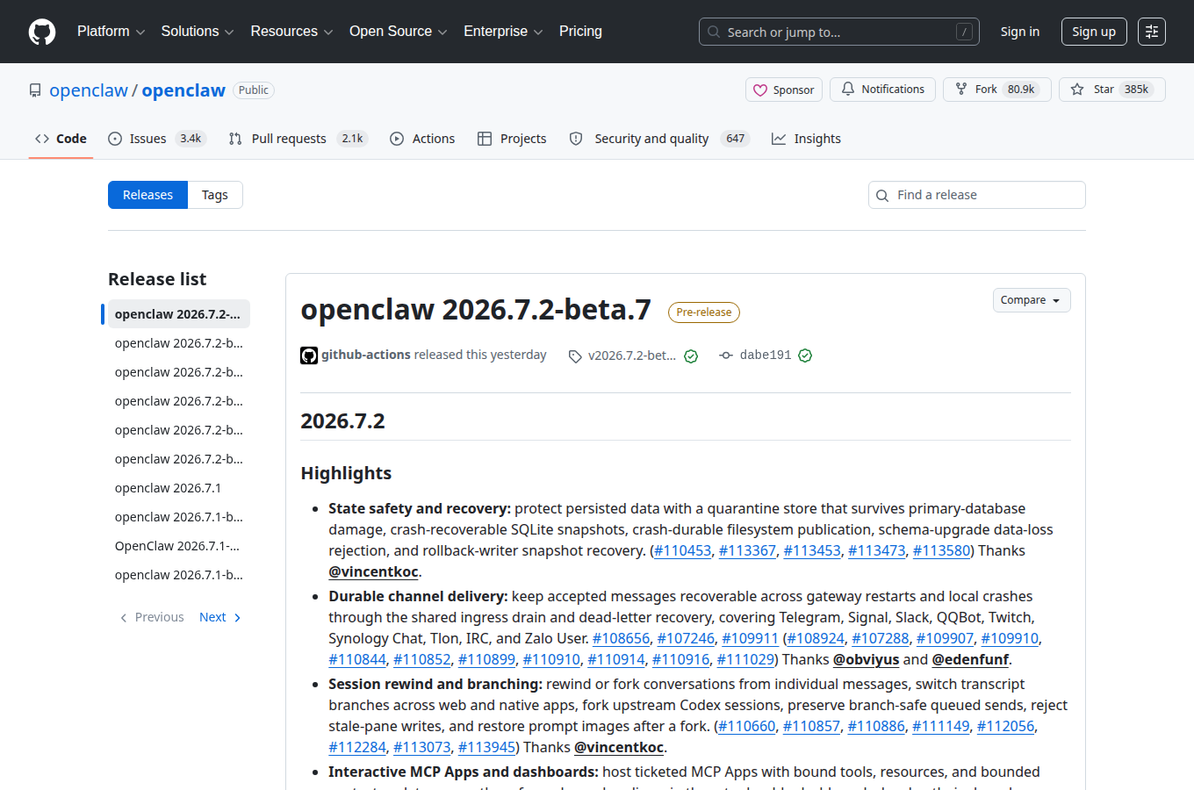Open the Actions tab
This screenshot has width=1194, height=790.
422,139
